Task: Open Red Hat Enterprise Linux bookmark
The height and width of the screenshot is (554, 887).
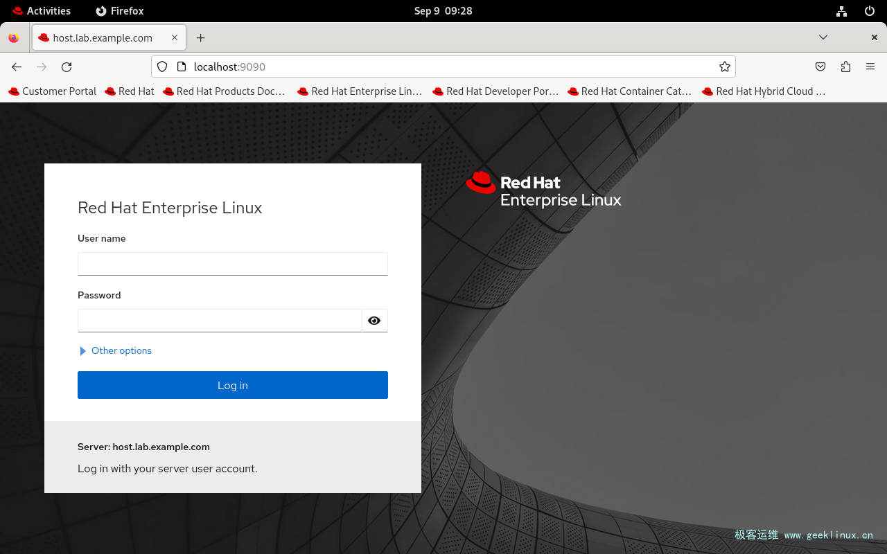Action: click(360, 91)
